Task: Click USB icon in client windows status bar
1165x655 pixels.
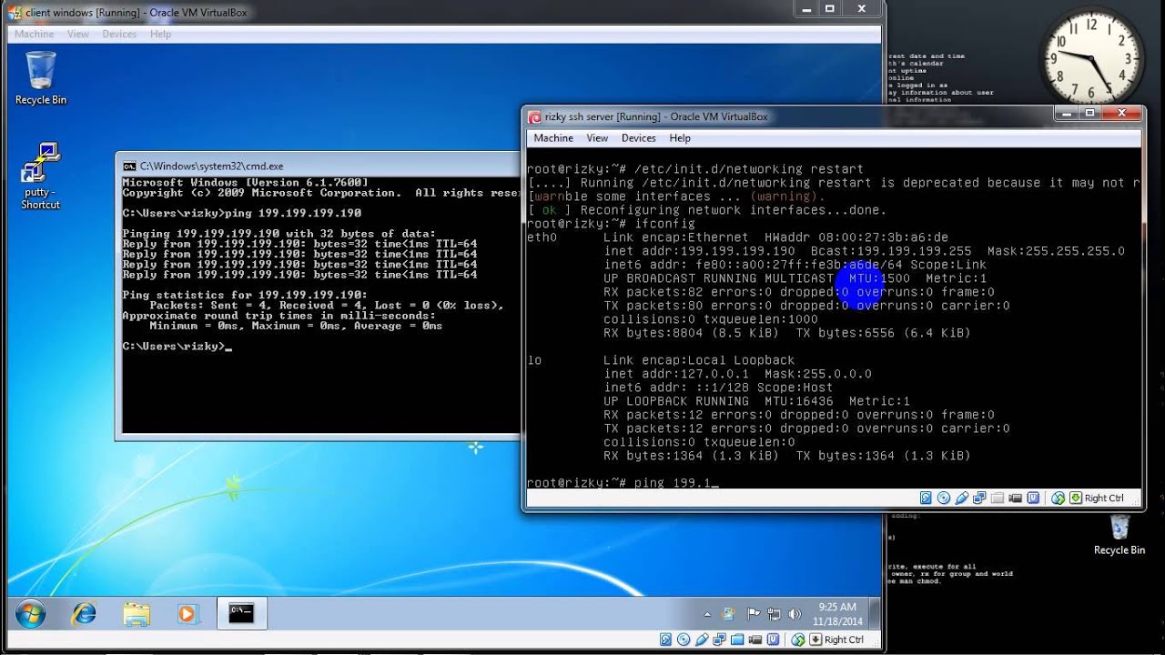Action: pyautogui.click(x=702, y=640)
